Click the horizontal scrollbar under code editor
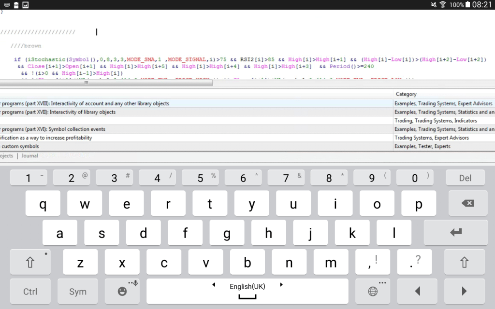This screenshot has height=309, width=495. point(106,83)
